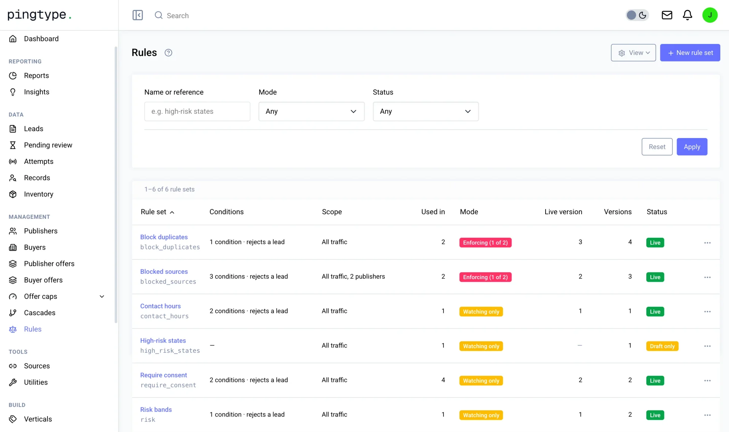Open row menu for Require consent

pyautogui.click(x=707, y=380)
